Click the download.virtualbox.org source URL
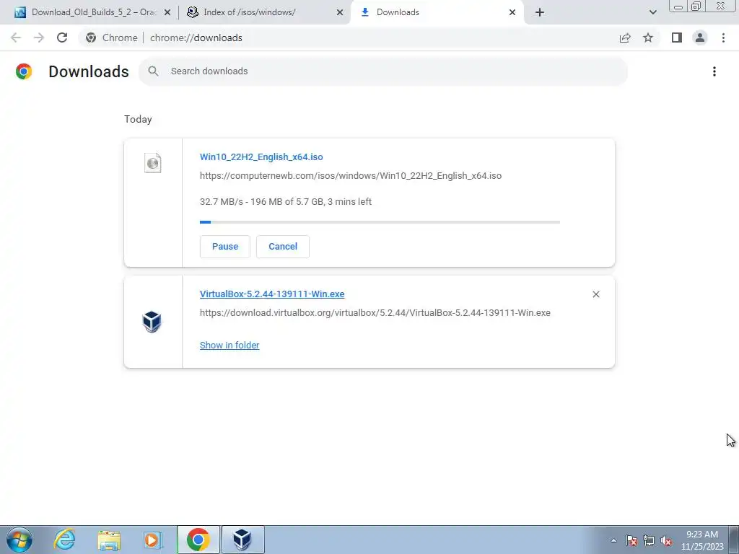Image resolution: width=739 pixels, height=554 pixels. 375,313
